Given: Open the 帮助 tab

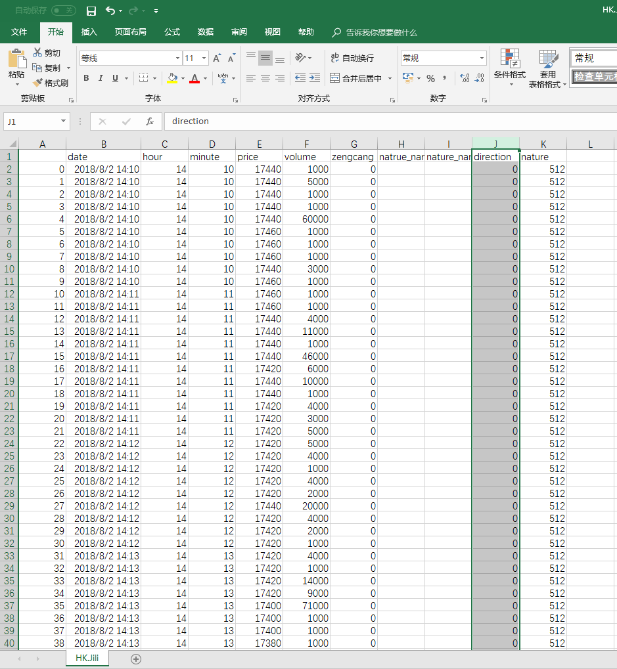Looking at the screenshot, I should pyautogui.click(x=306, y=32).
